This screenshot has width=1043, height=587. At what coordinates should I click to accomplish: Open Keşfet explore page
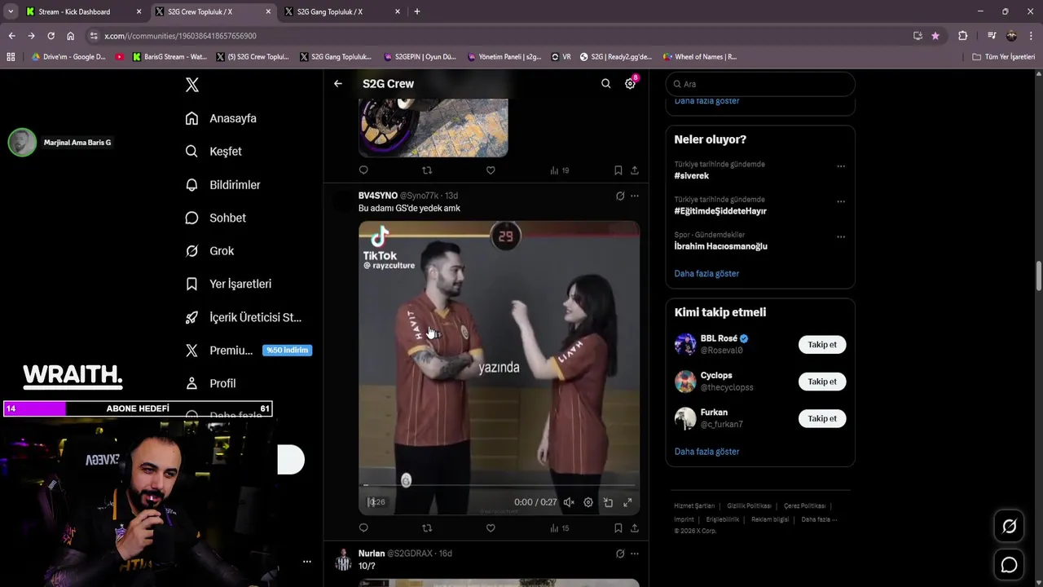(213, 152)
